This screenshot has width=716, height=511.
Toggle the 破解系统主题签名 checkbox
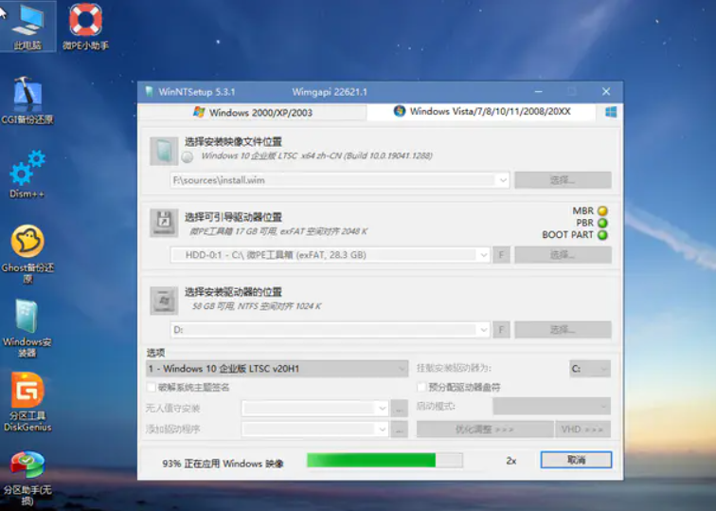(x=152, y=388)
